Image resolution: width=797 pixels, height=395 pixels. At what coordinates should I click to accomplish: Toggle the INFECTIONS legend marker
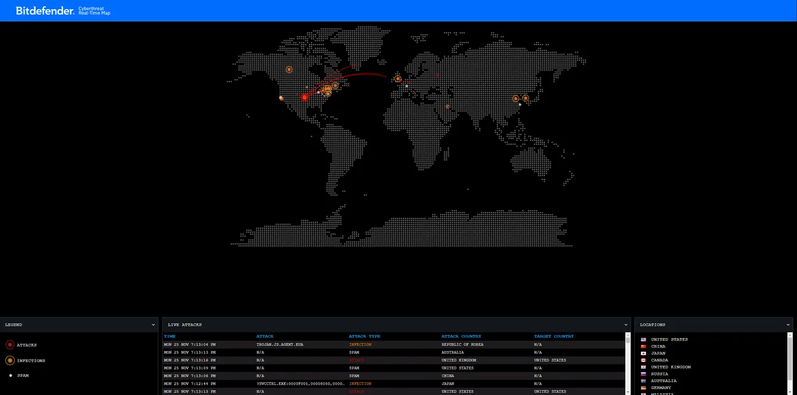[x=10, y=360]
